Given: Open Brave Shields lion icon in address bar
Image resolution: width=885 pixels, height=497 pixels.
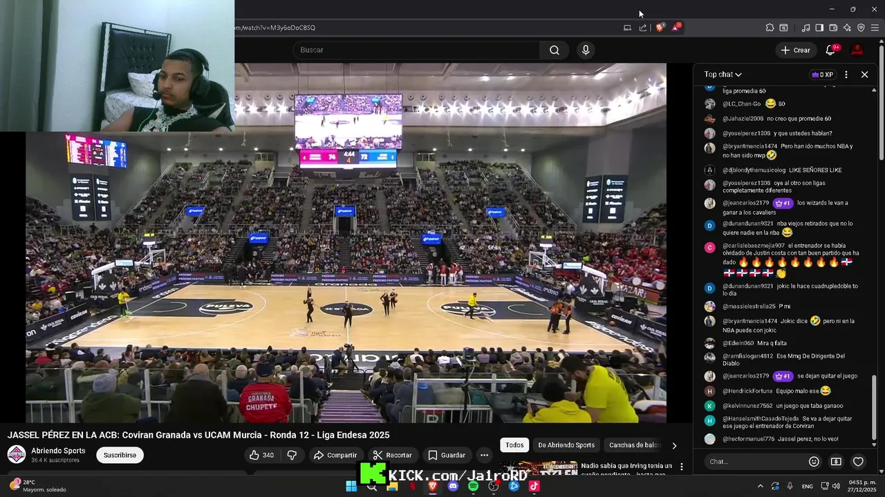Looking at the screenshot, I should pos(660,28).
